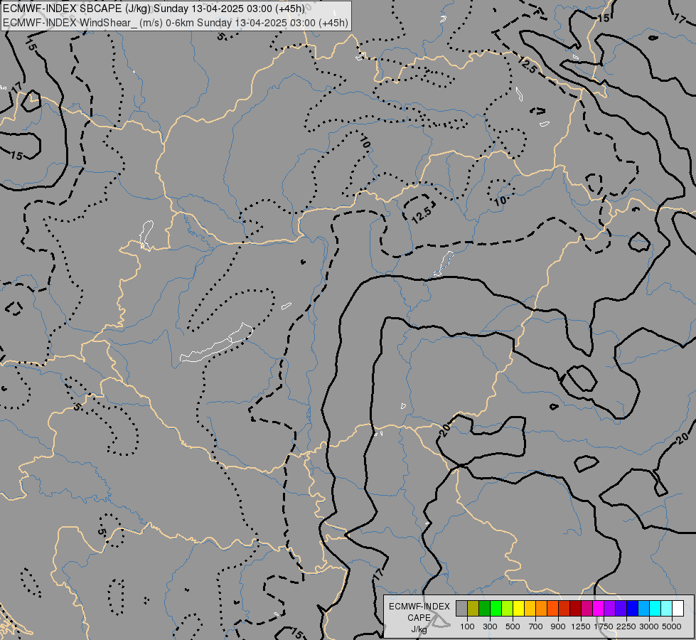Click the white legend swatch
Screen dimensions: 696x640
coord(678,608)
